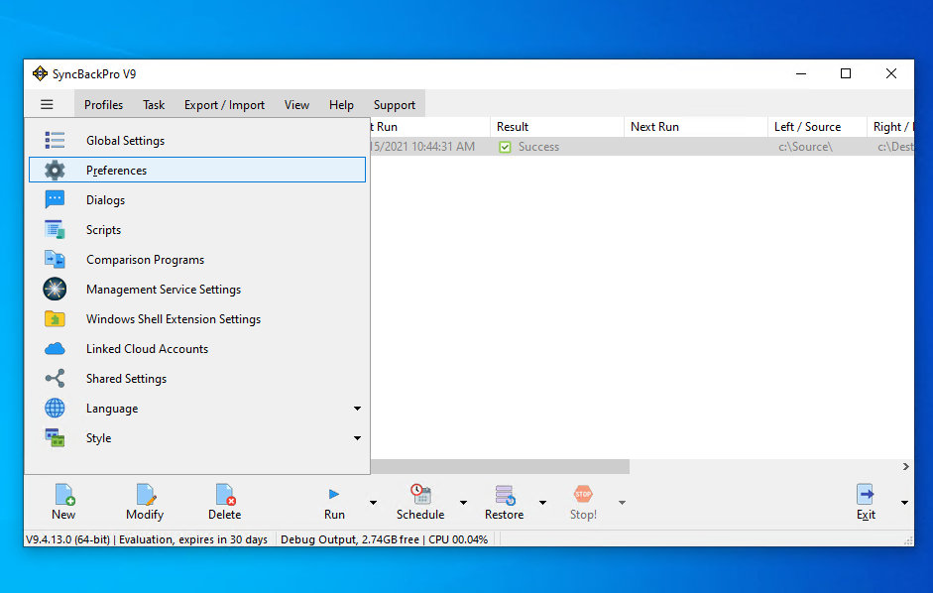Viewport: 933px width, 593px height.
Task: Click the scrollbar right arrow
Action: tap(905, 467)
